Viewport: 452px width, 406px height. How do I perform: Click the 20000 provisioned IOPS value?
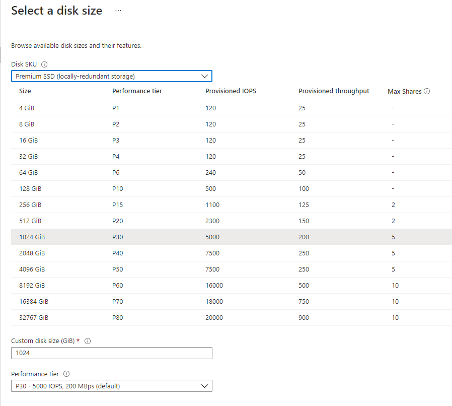coord(214,318)
